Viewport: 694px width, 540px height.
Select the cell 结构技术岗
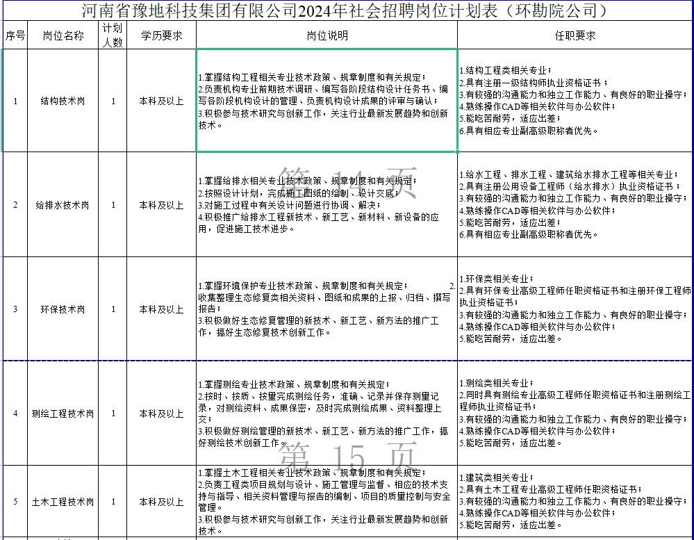[63, 101]
